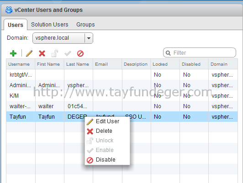The width and height of the screenshot is (243, 183).
Task: Click the Disabled No cell in waiter row
Action: tap(194, 106)
